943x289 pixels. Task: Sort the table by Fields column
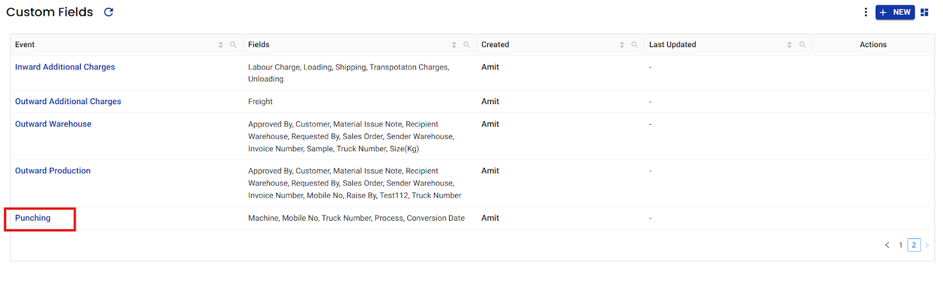[454, 45]
